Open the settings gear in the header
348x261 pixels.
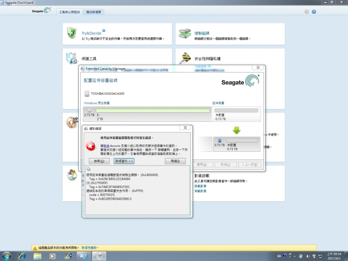pyautogui.click(x=306, y=12)
